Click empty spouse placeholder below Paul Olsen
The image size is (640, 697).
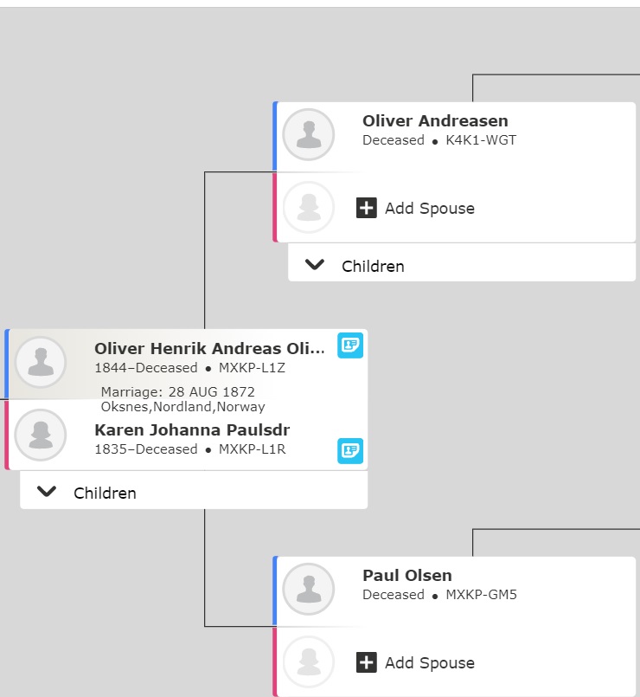pos(308,662)
